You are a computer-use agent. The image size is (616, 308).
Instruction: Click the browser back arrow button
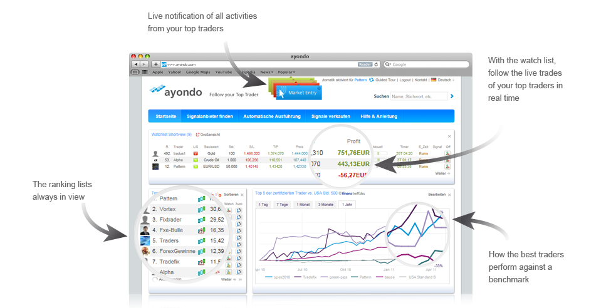click(x=135, y=64)
